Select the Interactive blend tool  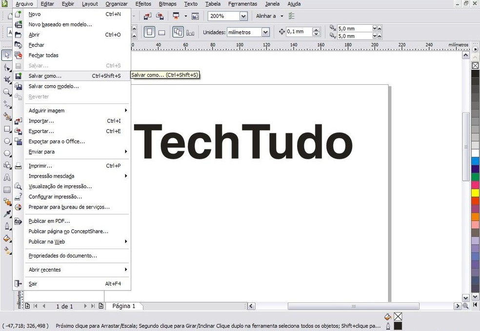7,202
